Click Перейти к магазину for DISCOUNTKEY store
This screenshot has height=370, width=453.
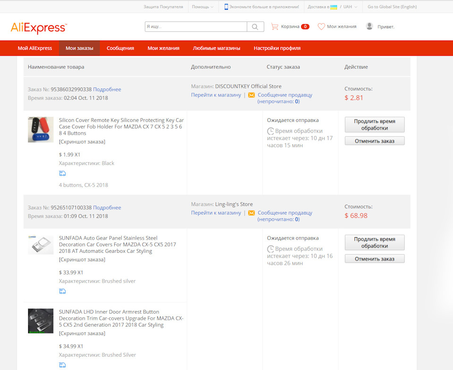click(216, 95)
